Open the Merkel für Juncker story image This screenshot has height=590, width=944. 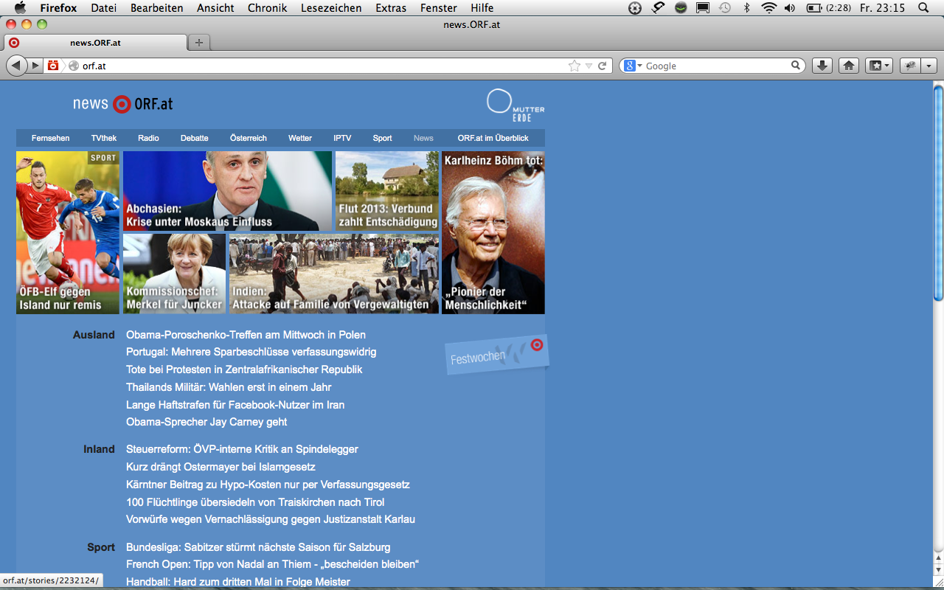pyautogui.click(x=174, y=274)
